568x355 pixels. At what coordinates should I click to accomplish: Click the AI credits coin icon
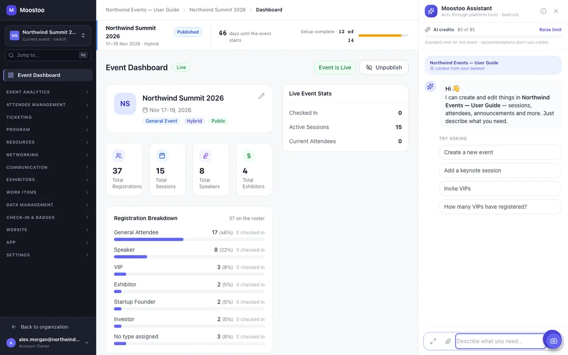tap(428, 29)
